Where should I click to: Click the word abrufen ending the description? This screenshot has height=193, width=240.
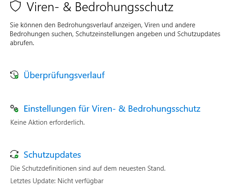click(21, 43)
